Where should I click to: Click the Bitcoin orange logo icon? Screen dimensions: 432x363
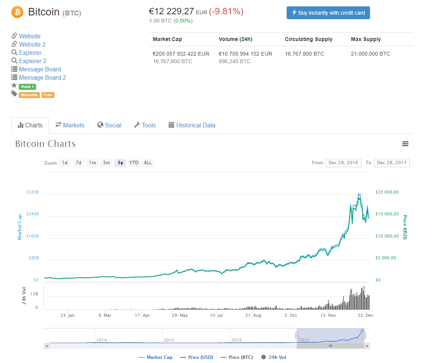[x=17, y=12]
